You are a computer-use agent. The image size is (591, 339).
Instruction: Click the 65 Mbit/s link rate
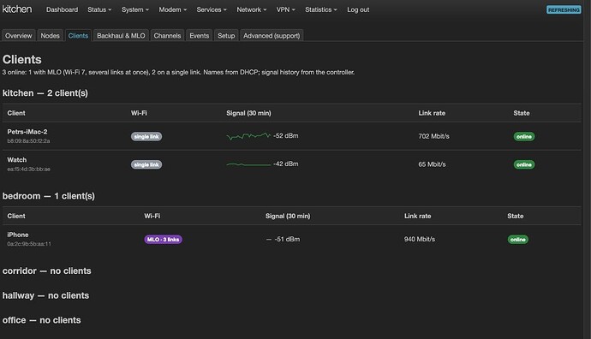coord(432,164)
